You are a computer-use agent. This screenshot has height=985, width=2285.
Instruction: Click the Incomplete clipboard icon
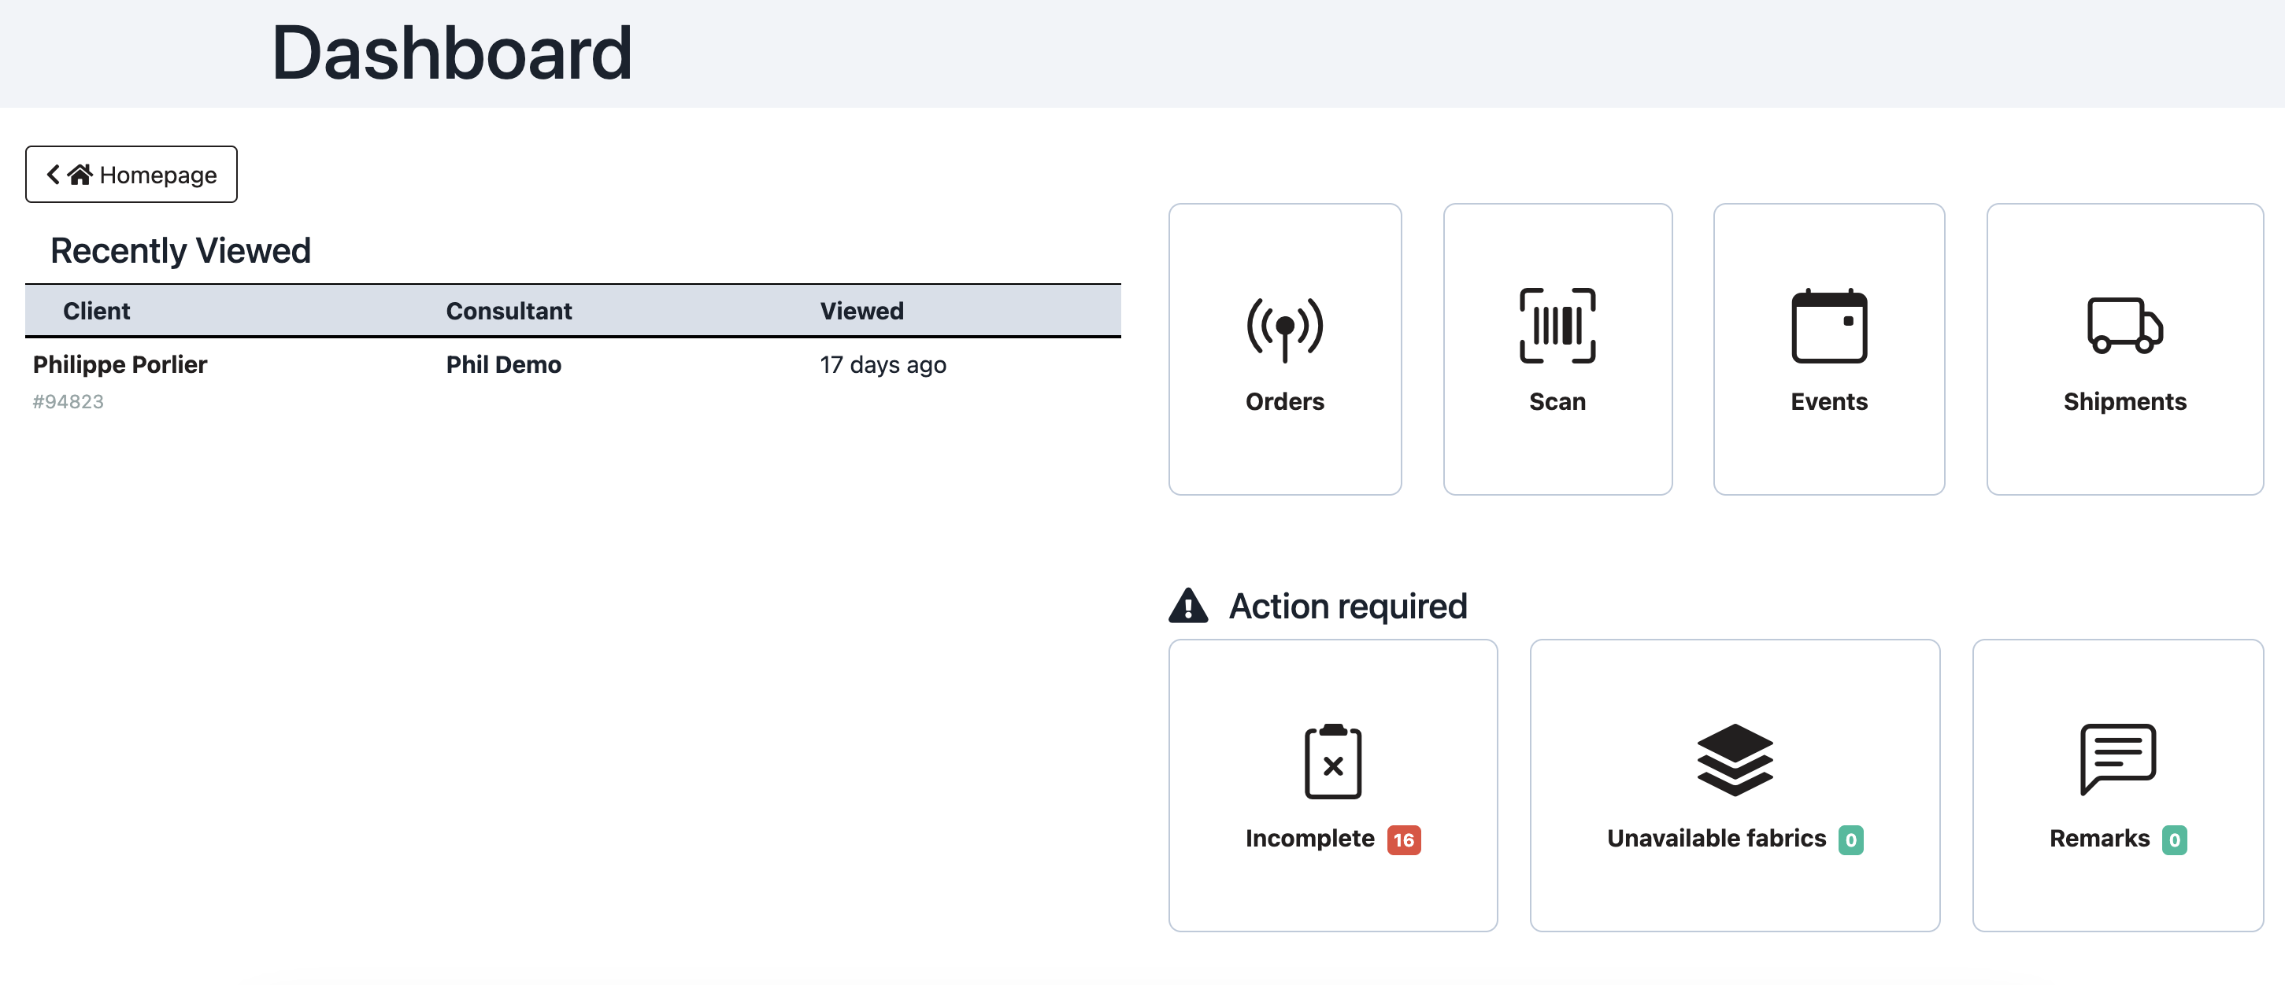1332,762
